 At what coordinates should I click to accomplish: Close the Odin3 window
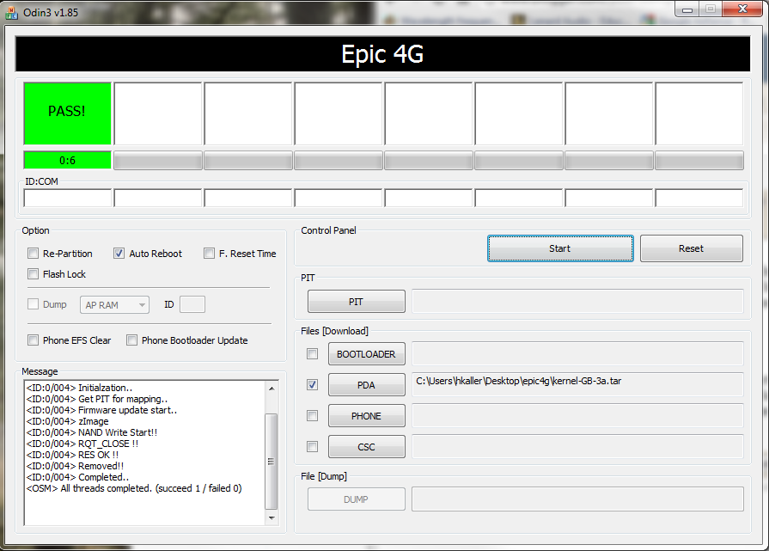742,9
